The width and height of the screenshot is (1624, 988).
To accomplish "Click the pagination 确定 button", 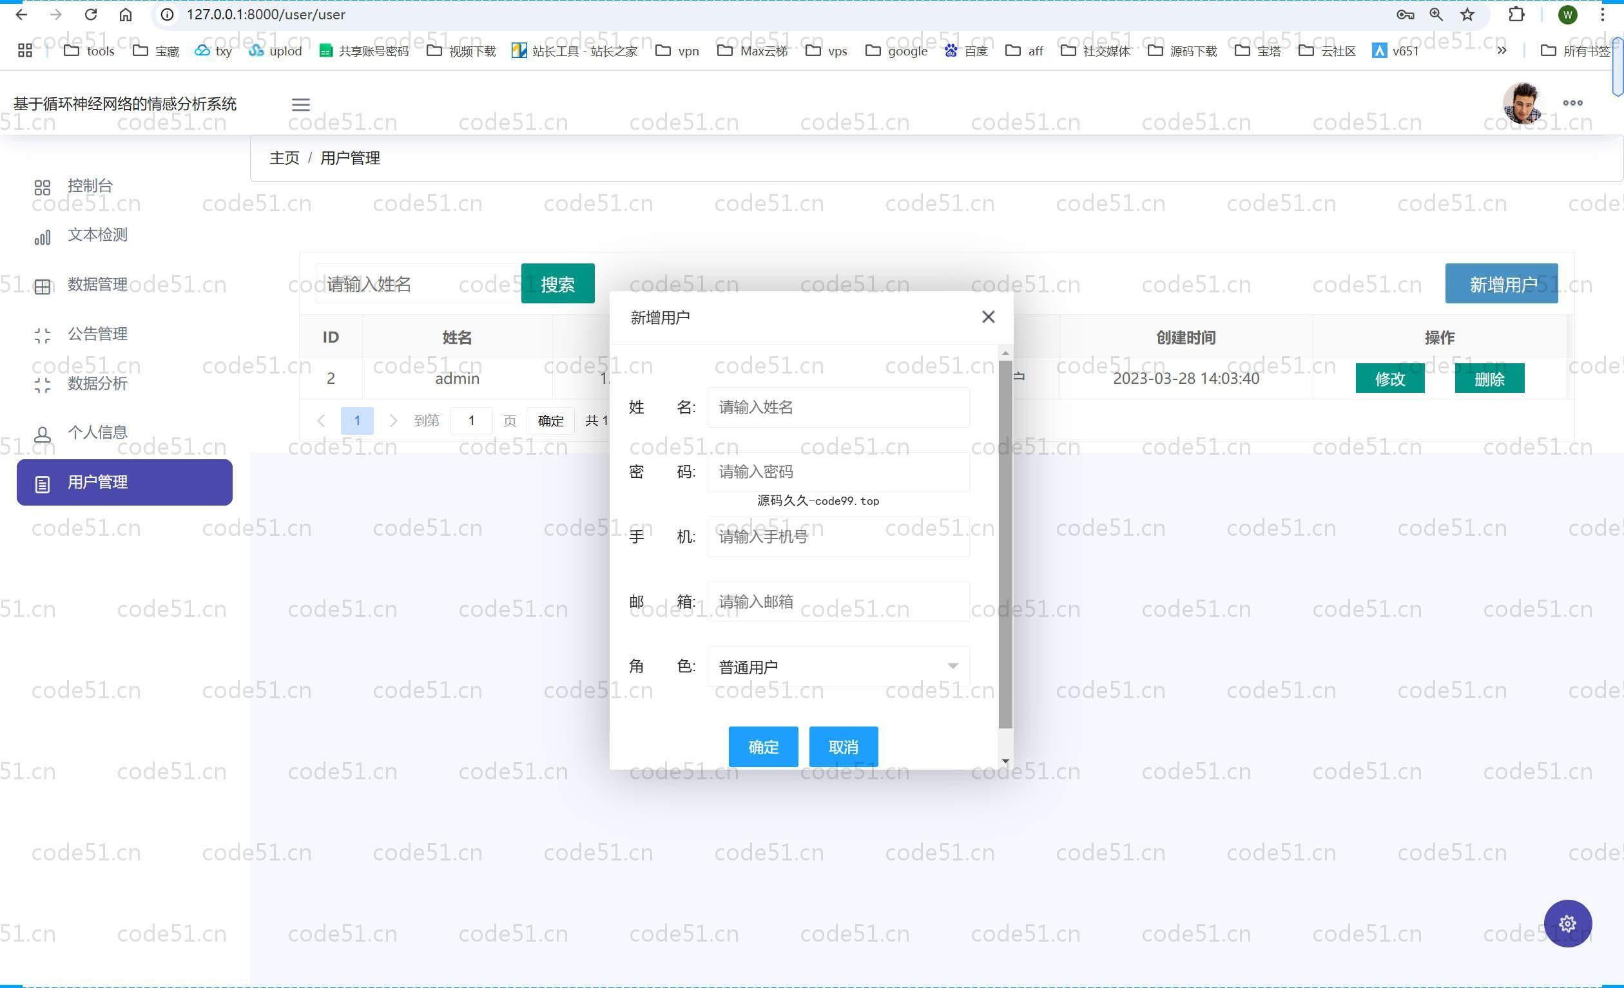I will 550,420.
